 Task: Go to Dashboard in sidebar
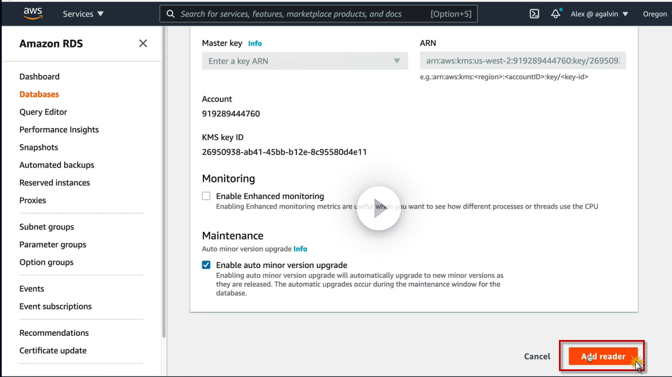40,77
